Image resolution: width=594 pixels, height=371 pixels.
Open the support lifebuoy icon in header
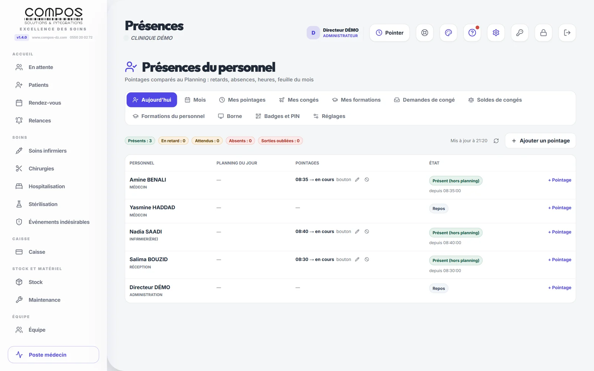[425, 33]
